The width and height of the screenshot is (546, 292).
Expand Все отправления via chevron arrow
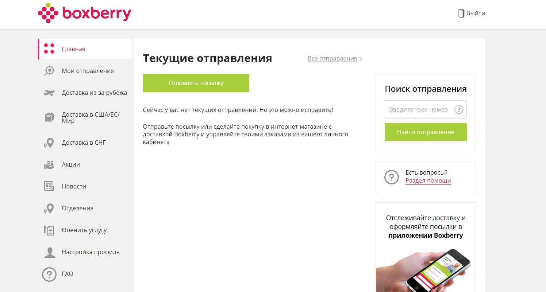[x=361, y=59]
